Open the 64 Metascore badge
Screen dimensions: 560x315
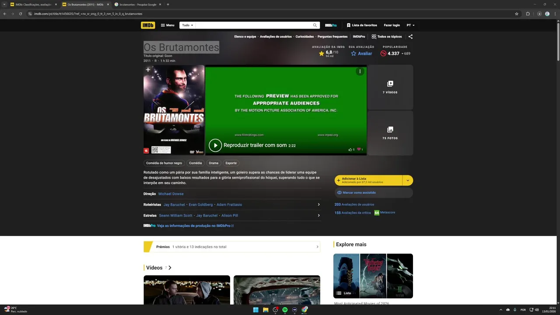pyautogui.click(x=377, y=213)
